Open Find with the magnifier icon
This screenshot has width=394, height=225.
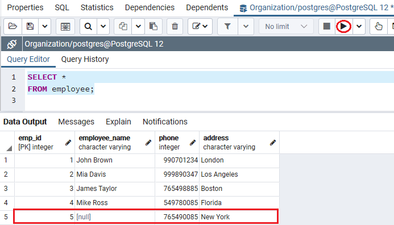[x=88, y=26]
